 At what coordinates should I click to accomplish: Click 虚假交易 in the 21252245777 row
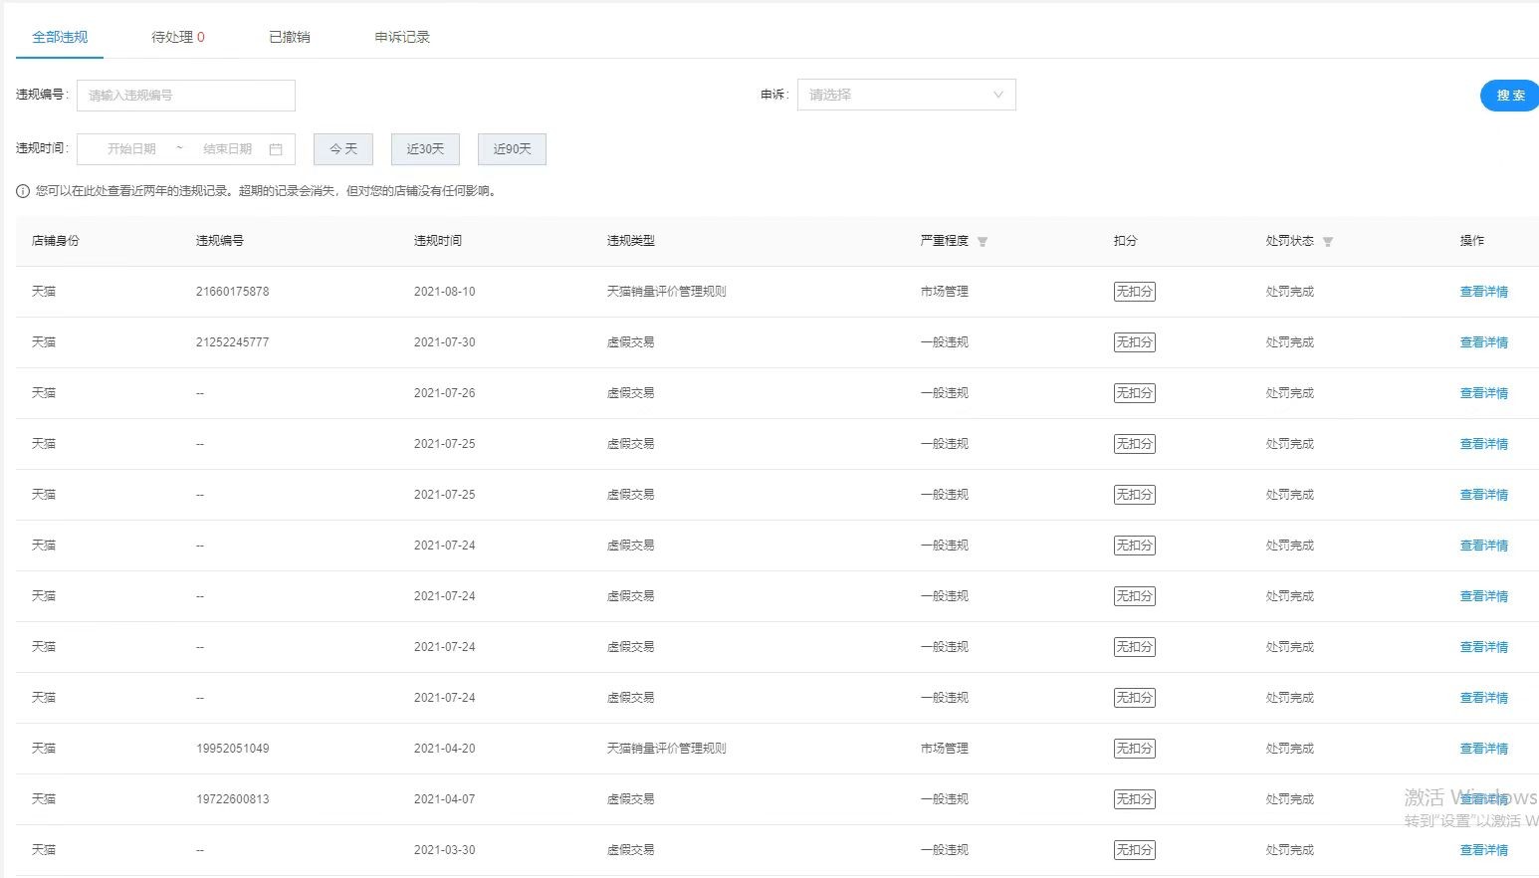630,342
